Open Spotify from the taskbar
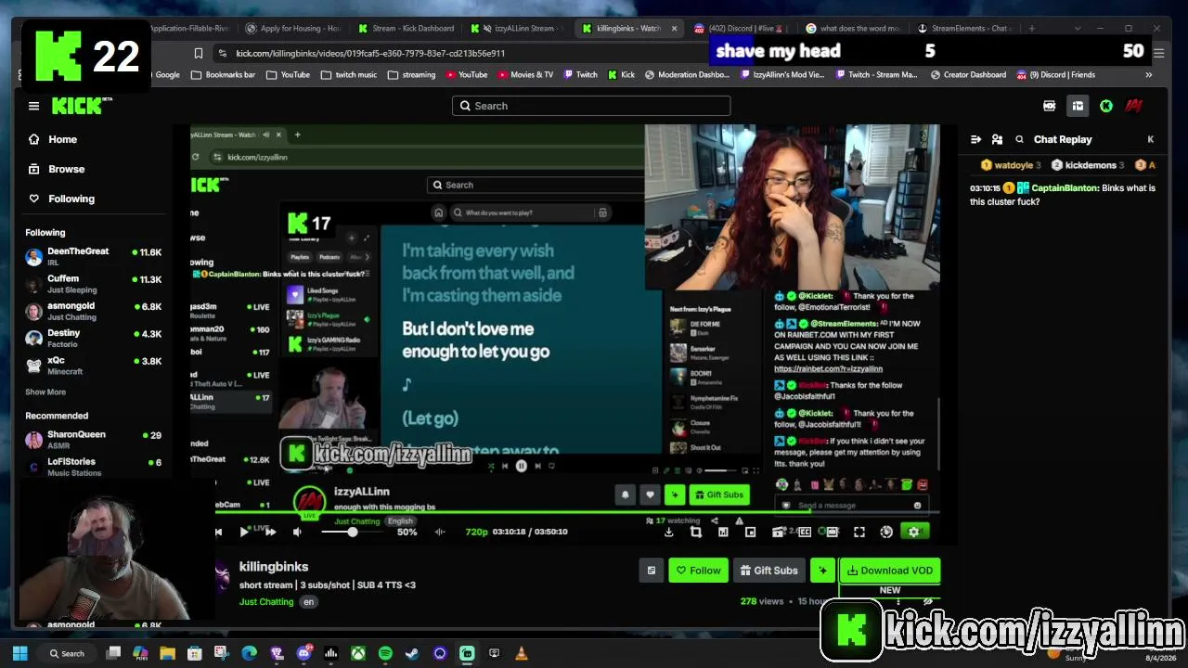Screen dimensions: 1188x668 (385, 654)
